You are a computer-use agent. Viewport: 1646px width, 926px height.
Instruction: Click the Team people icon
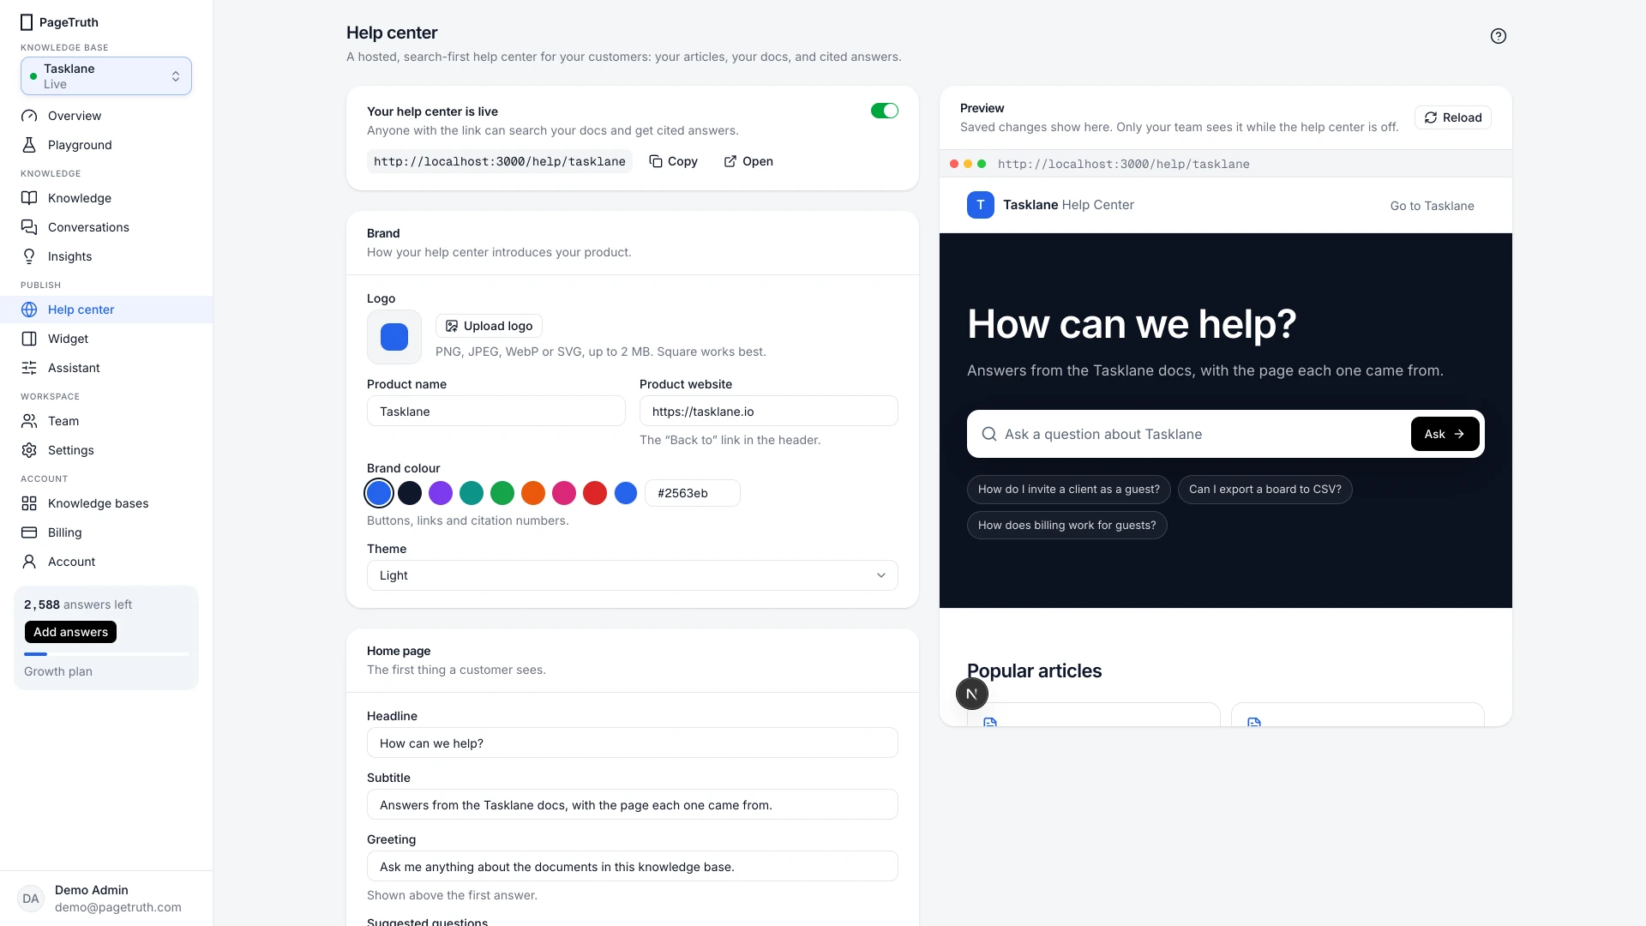click(x=29, y=421)
